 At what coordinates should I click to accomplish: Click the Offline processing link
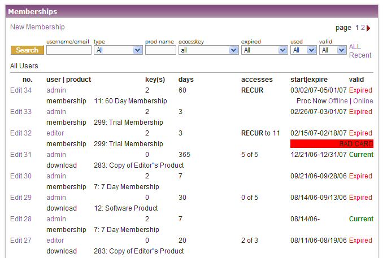point(338,101)
